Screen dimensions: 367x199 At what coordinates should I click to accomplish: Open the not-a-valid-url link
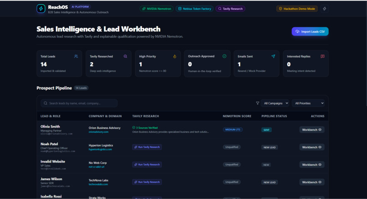click(x=97, y=167)
